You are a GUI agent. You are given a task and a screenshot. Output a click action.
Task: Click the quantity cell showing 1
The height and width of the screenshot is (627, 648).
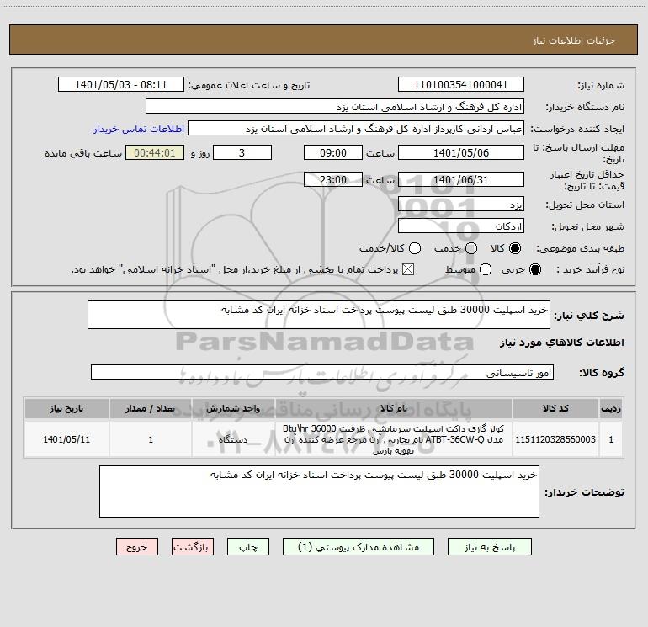pyautogui.click(x=151, y=439)
